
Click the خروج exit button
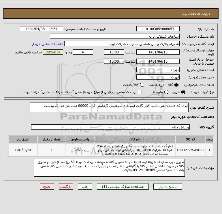pyautogui.click(x=47, y=187)
